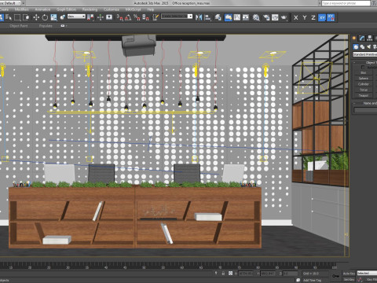
Task: Toggle the 3D Snaps button
Action: [x=119, y=17]
